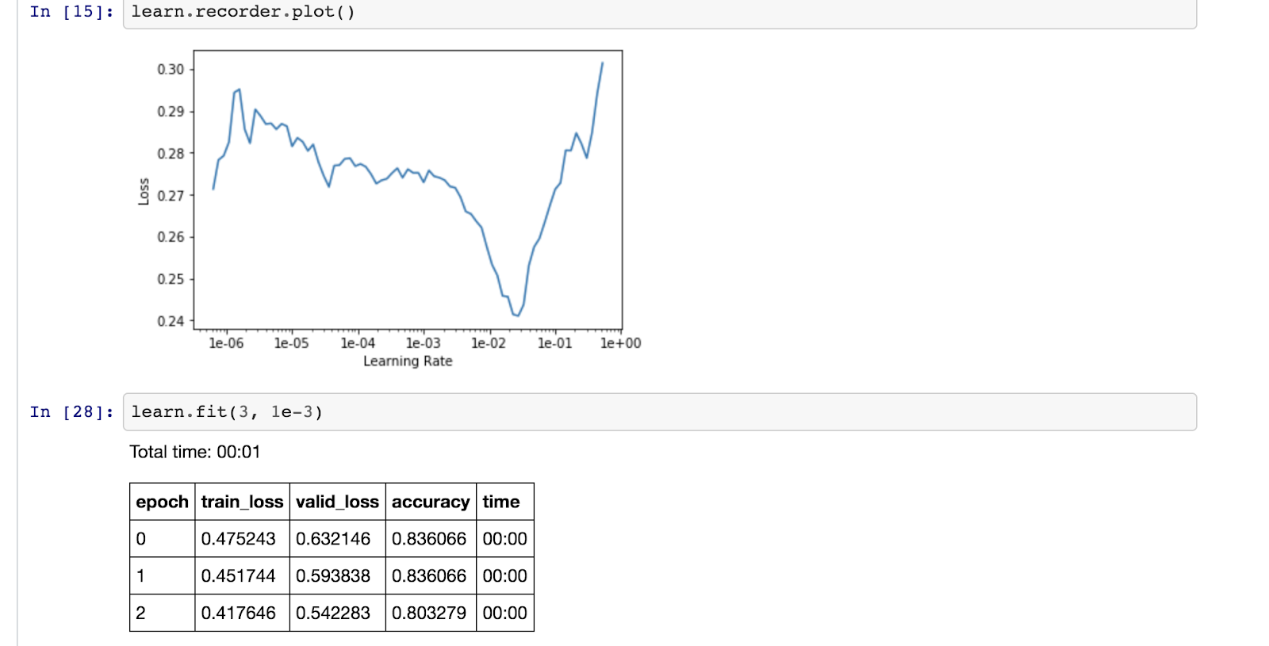Click the 0.27 loss tick label

pyautogui.click(x=171, y=196)
